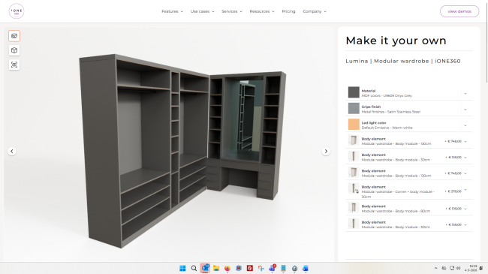Screen dimensions: 488x274
Task: Click the Corner body module thumbnail
Action: [354, 188]
